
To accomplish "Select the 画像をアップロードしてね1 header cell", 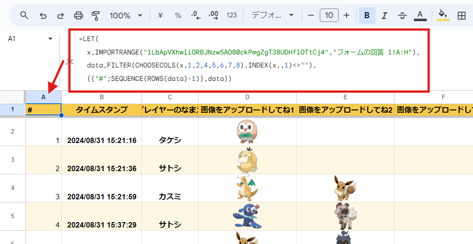I will tap(247, 109).
